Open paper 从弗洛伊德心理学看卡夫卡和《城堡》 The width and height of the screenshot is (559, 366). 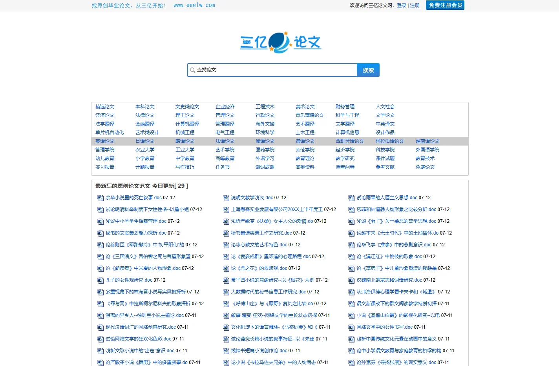pos(396,292)
